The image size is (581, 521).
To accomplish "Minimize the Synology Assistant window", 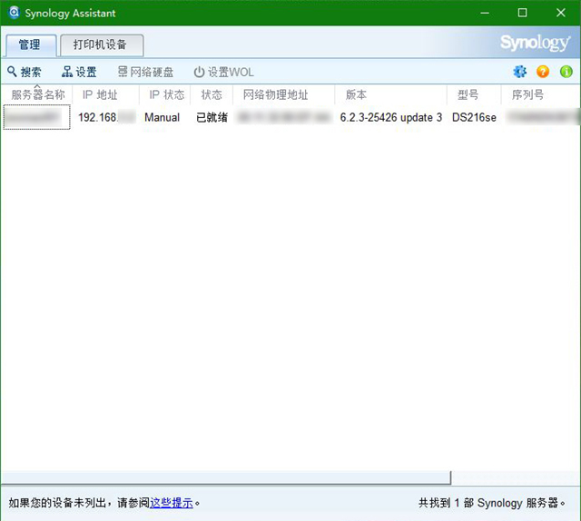I will (x=485, y=13).
